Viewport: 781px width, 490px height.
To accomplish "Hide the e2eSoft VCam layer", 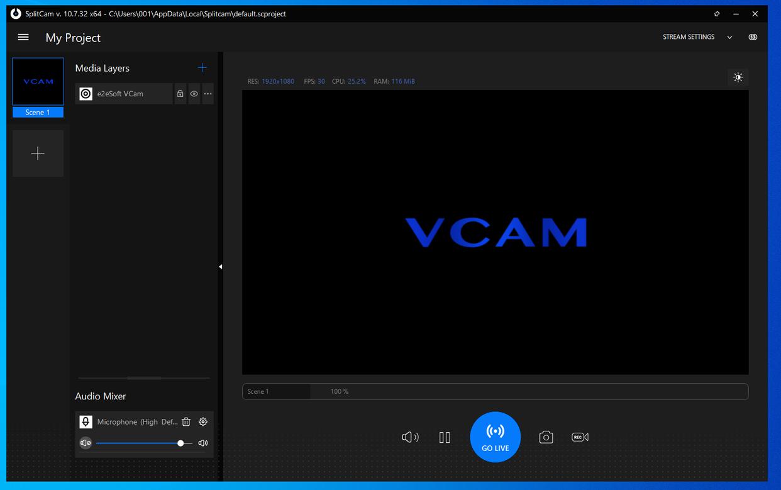I will [x=194, y=94].
